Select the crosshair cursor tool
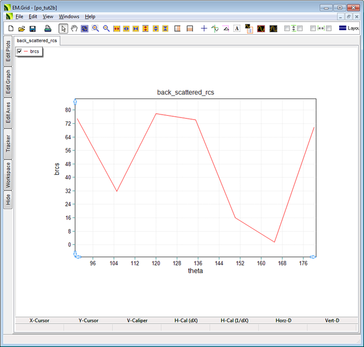The height and width of the screenshot is (347, 364). [204, 28]
